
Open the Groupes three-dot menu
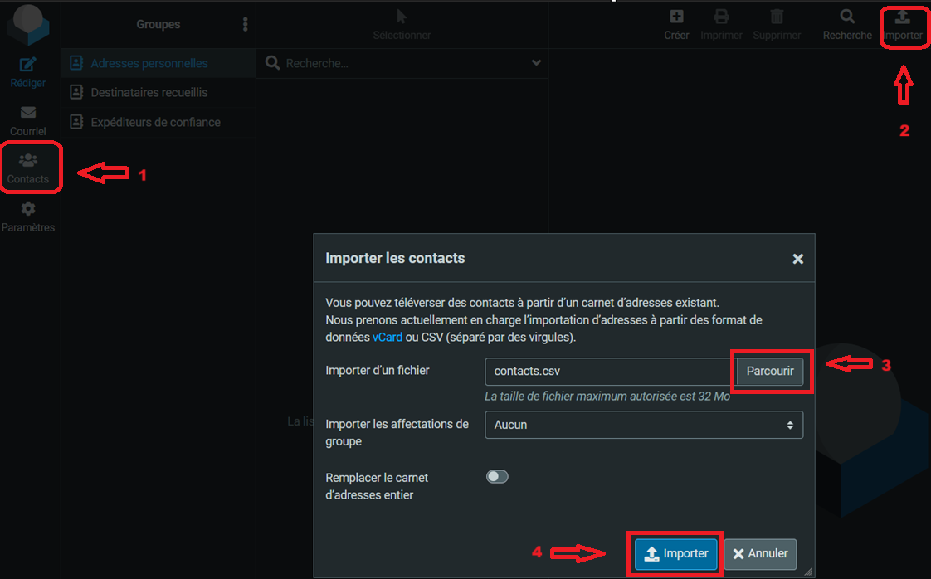point(246,24)
